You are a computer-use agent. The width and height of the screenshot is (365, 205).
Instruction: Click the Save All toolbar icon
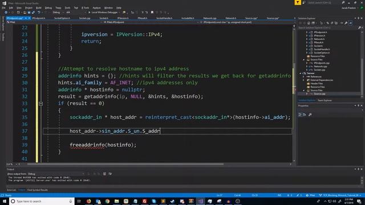(33, 13)
